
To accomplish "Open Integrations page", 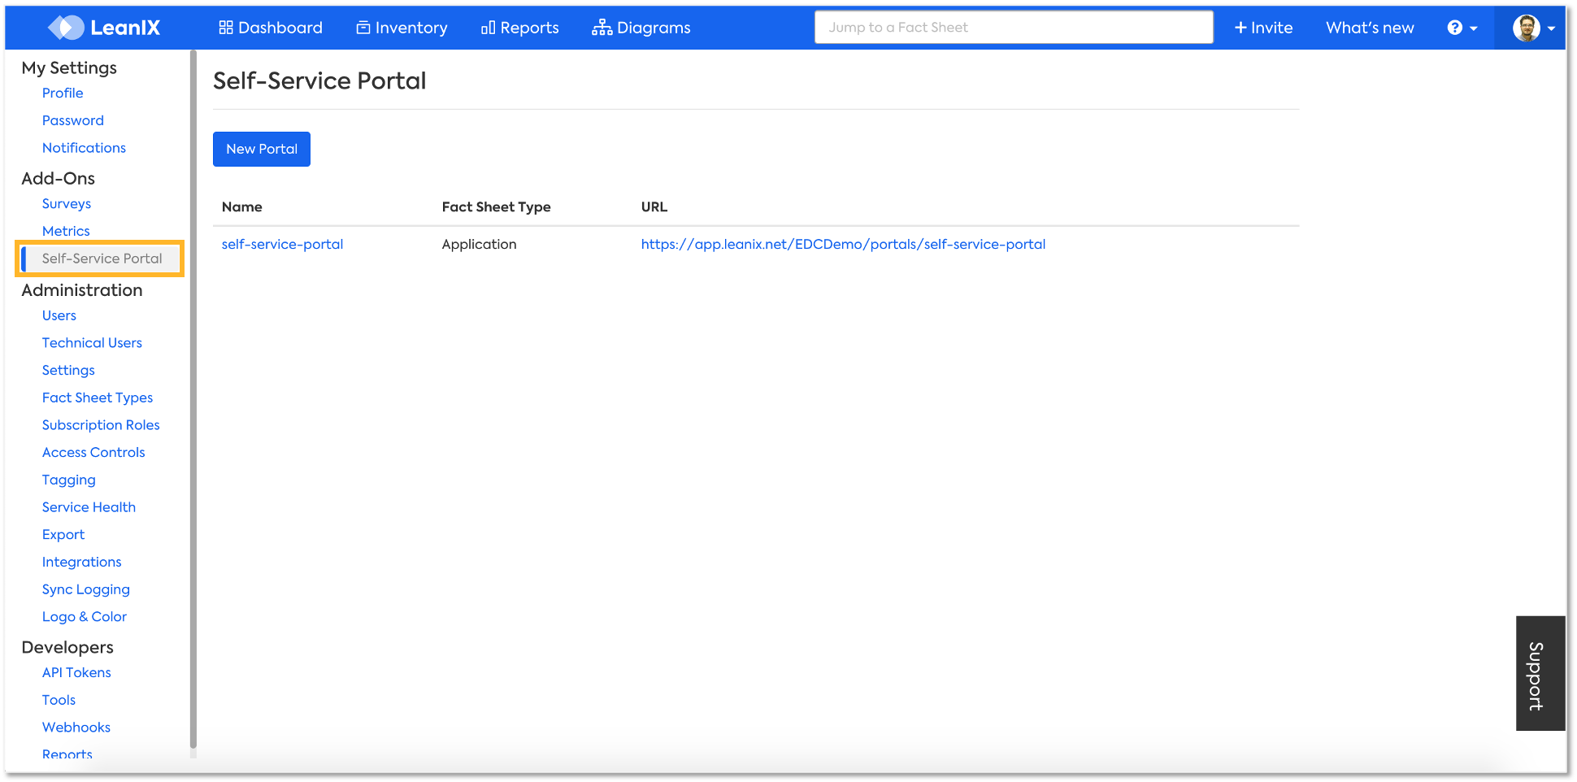I will point(82,562).
